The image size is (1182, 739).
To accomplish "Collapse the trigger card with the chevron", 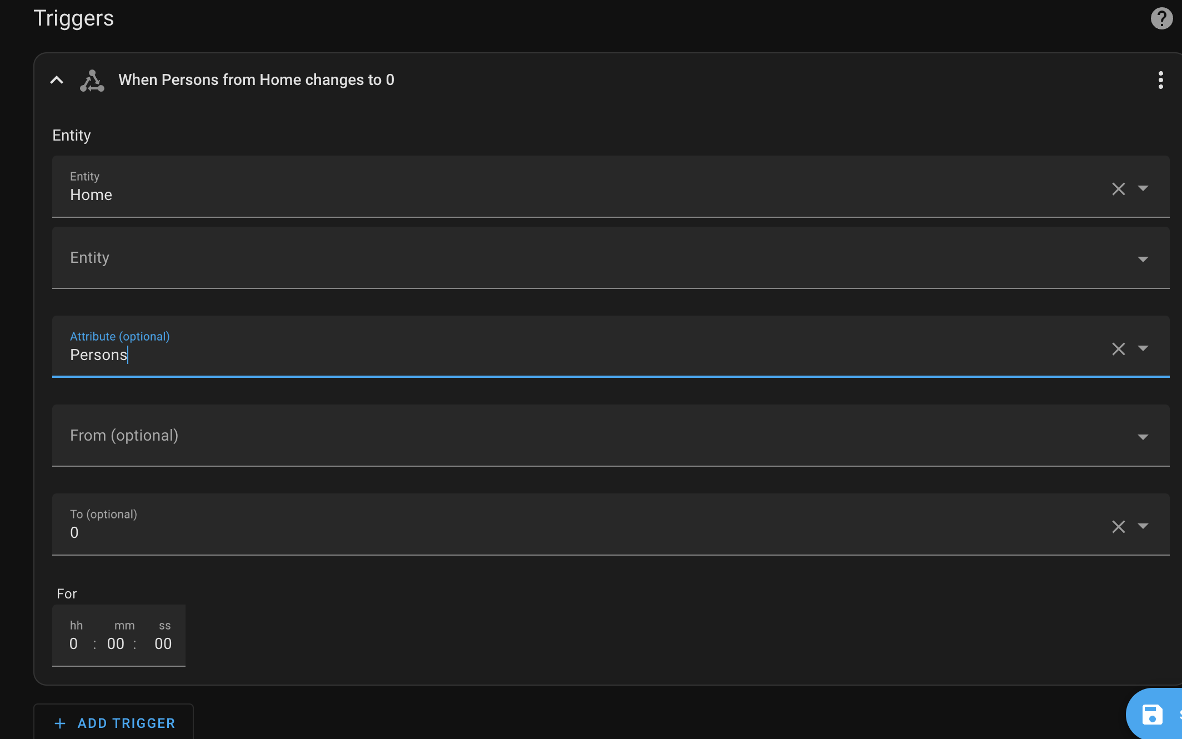I will coord(57,81).
